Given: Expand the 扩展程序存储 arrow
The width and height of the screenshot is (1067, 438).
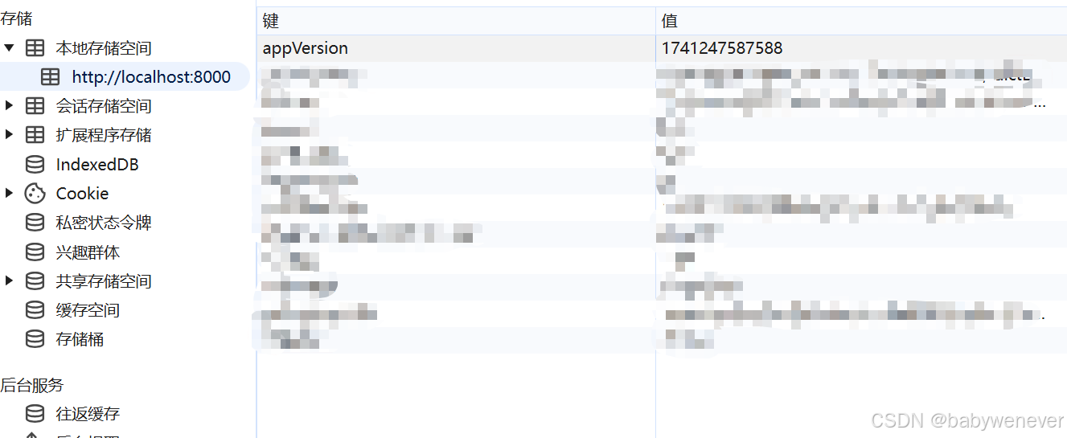Looking at the screenshot, I should [x=9, y=135].
